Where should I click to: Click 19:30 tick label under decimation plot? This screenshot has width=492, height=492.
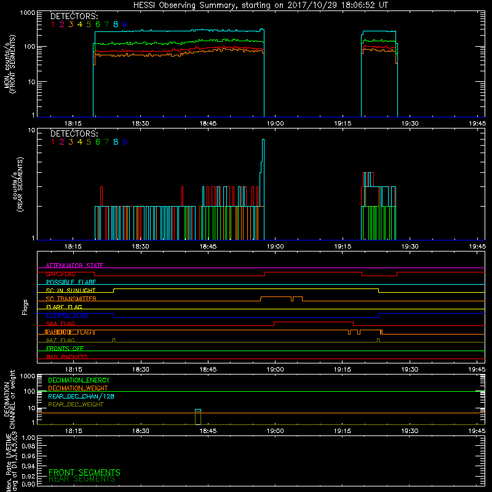[x=410, y=431]
